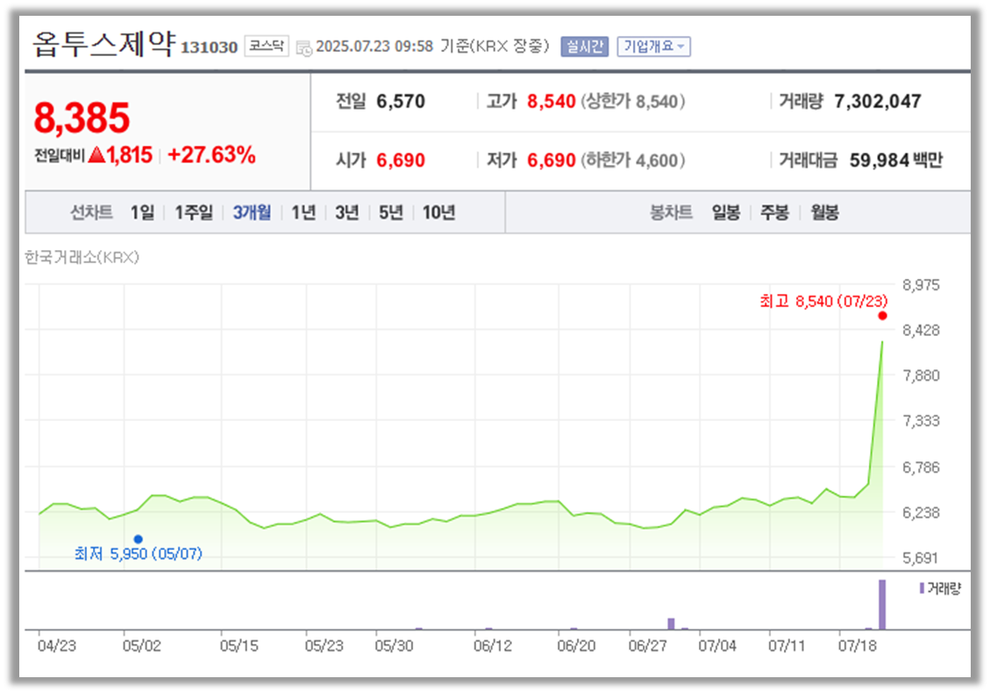Select the 3년 line chart tab
Image resolution: width=990 pixels, height=693 pixels.
point(346,212)
